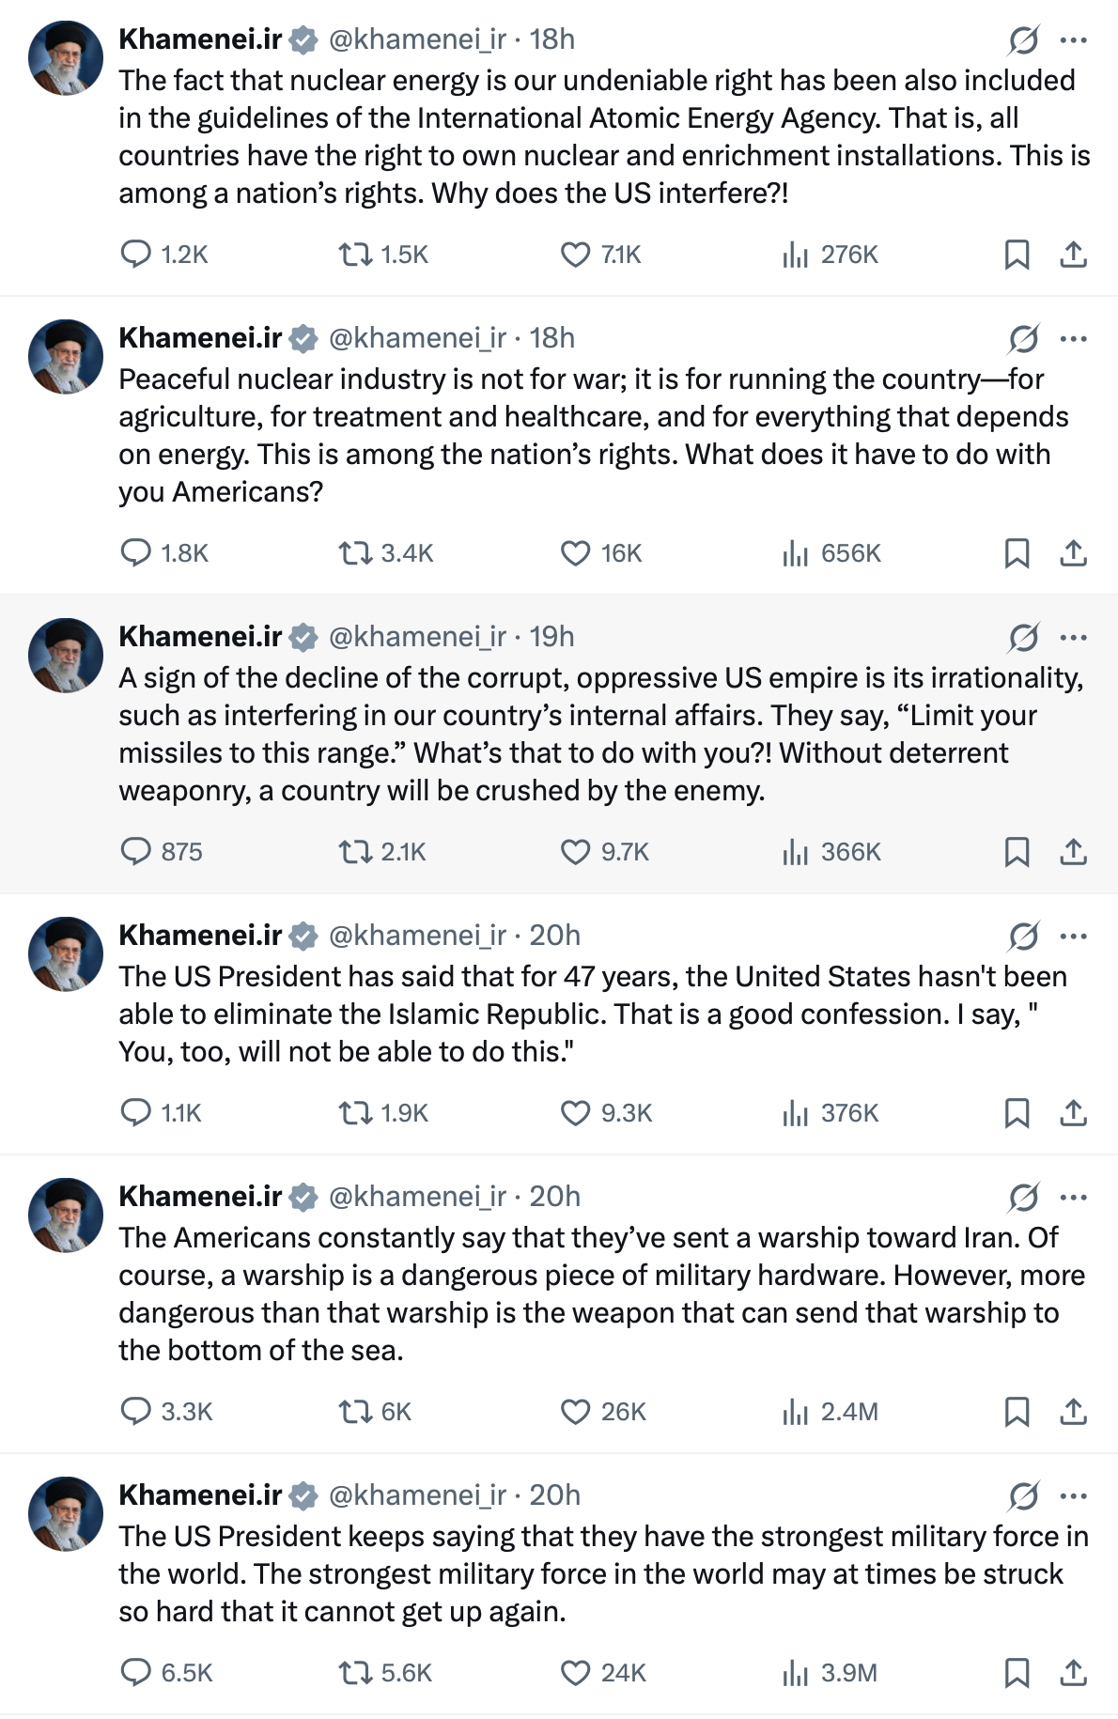The width and height of the screenshot is (1118, 1719).
Task: Reply to the nuclear energy right tweet
Action: (136, 254)
